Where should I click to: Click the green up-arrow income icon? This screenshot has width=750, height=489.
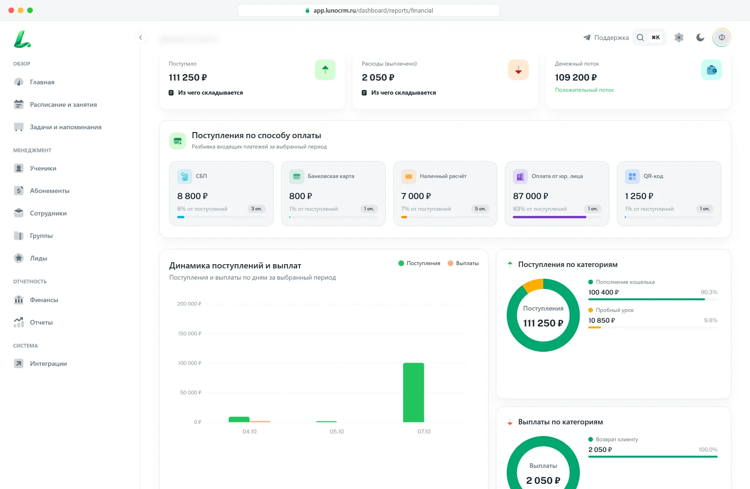coord(325,70)
